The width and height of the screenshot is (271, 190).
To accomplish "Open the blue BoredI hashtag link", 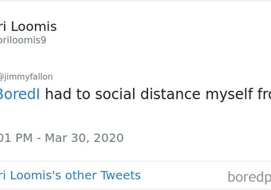I will 19,94.
